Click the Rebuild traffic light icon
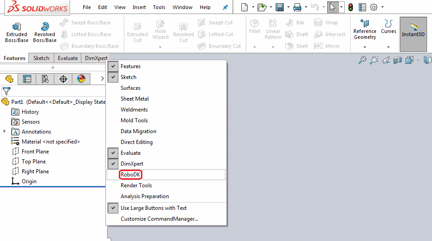Viewport: 432px width, 241px height. coord(350,7)
